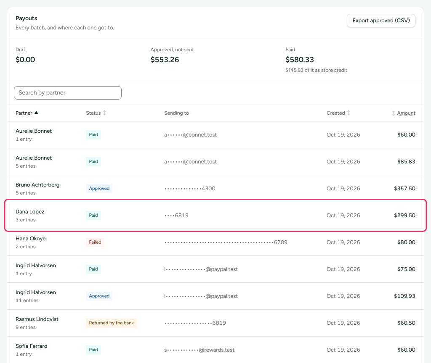Click the s•••@rewards.test destination
The image size is (431, 363).
(x=199, y=350)
